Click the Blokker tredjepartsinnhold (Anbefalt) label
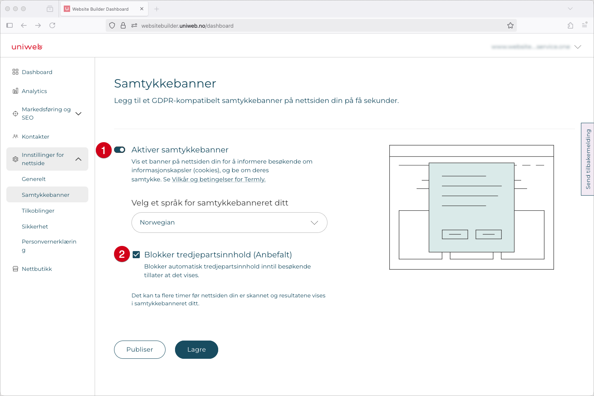The height and width of the screenshot is (396, 594). click(218, 255)
